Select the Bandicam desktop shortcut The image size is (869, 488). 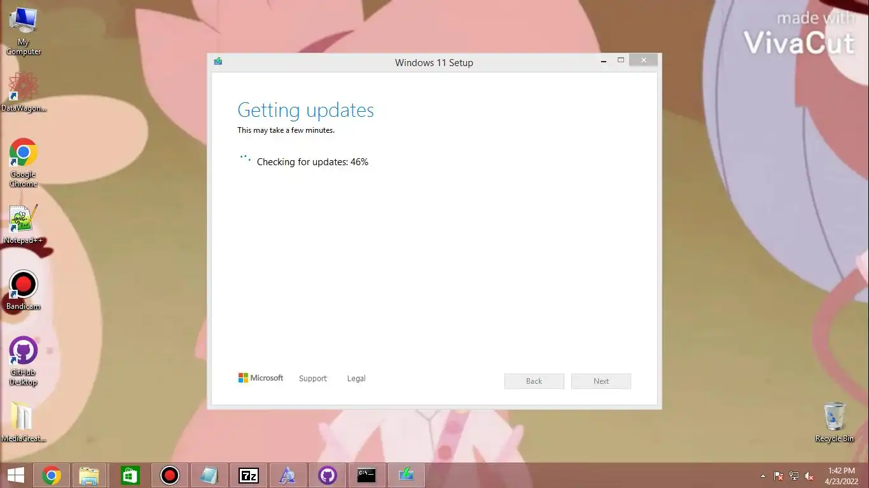coord(24,290)
